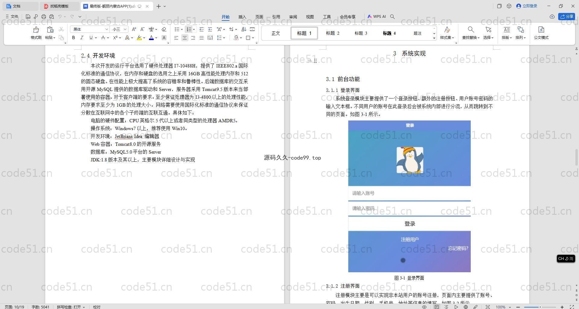Viewport: 579px width, 309px height.
Task: Click the Undo arrow icon
Action: (x=60, y=17)
